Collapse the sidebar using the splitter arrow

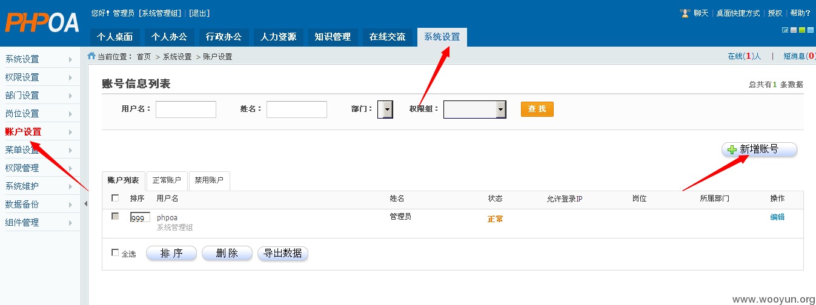85,204
